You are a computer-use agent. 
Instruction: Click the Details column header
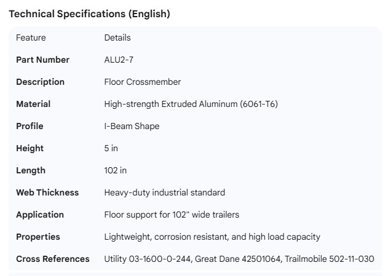tap(117, 37)
